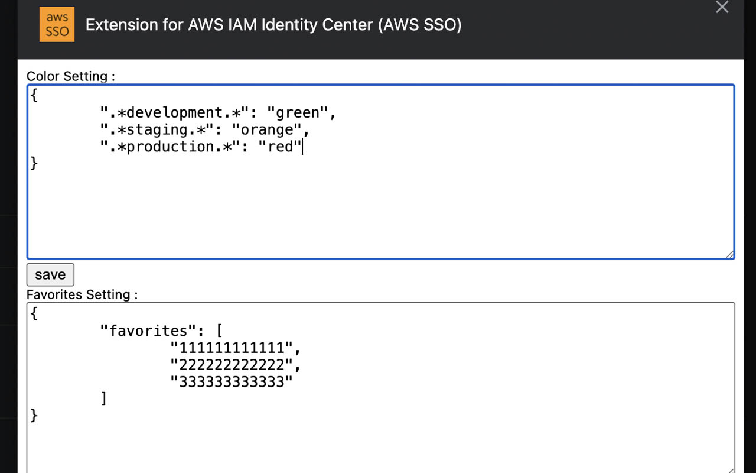Click the save button under Color Setting
The width and height of the screenshot is (756, 473).
click(50, 274)
